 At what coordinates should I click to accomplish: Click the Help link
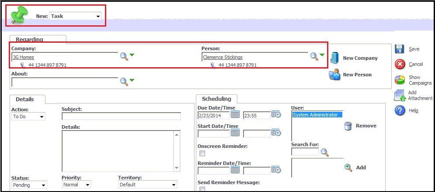tap(414, 110)
